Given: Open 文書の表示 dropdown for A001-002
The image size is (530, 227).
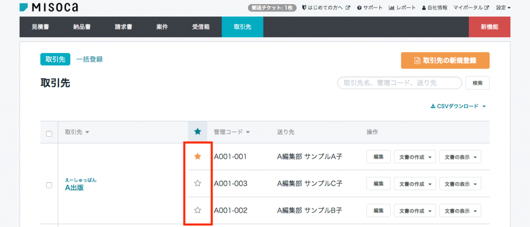Looking at the screenshot, I should [x=460, y=211].
